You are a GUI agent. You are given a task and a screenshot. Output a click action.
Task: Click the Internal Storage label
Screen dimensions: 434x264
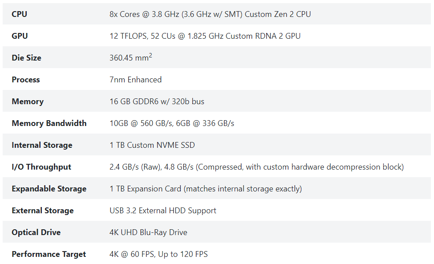[x=42, y=145]
